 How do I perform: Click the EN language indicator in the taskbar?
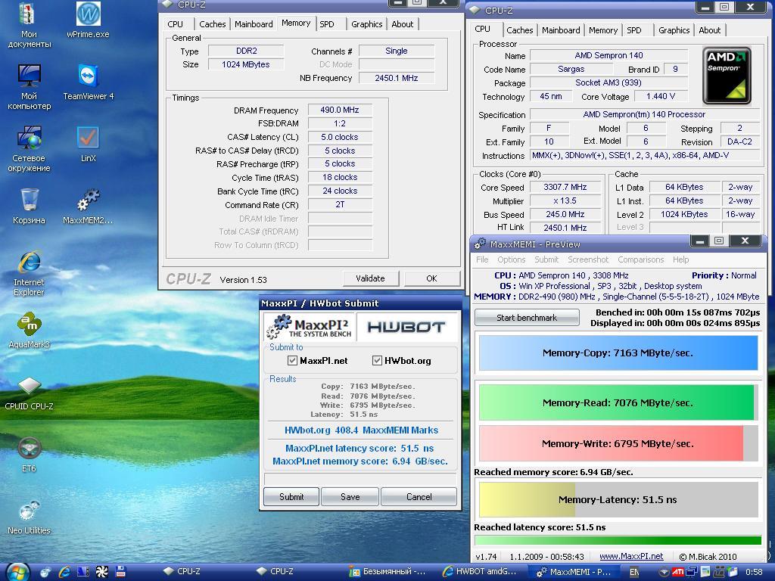click(x=634, y=572)
